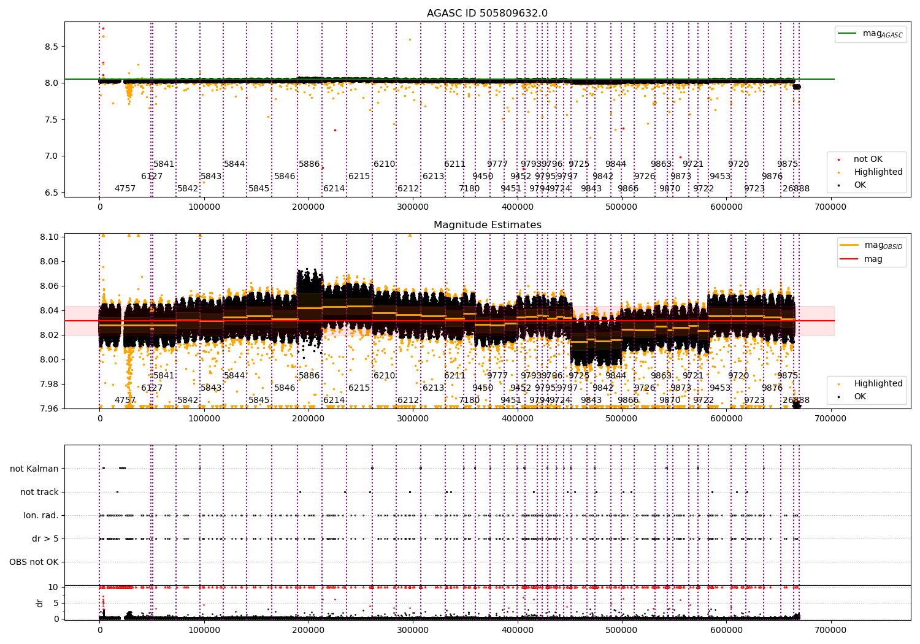Image resolution: width=920 pixels, height=644 pixels.
Task: Click the 500000 x-axis tick of middle plot
Action: click(x=622, y=418)
